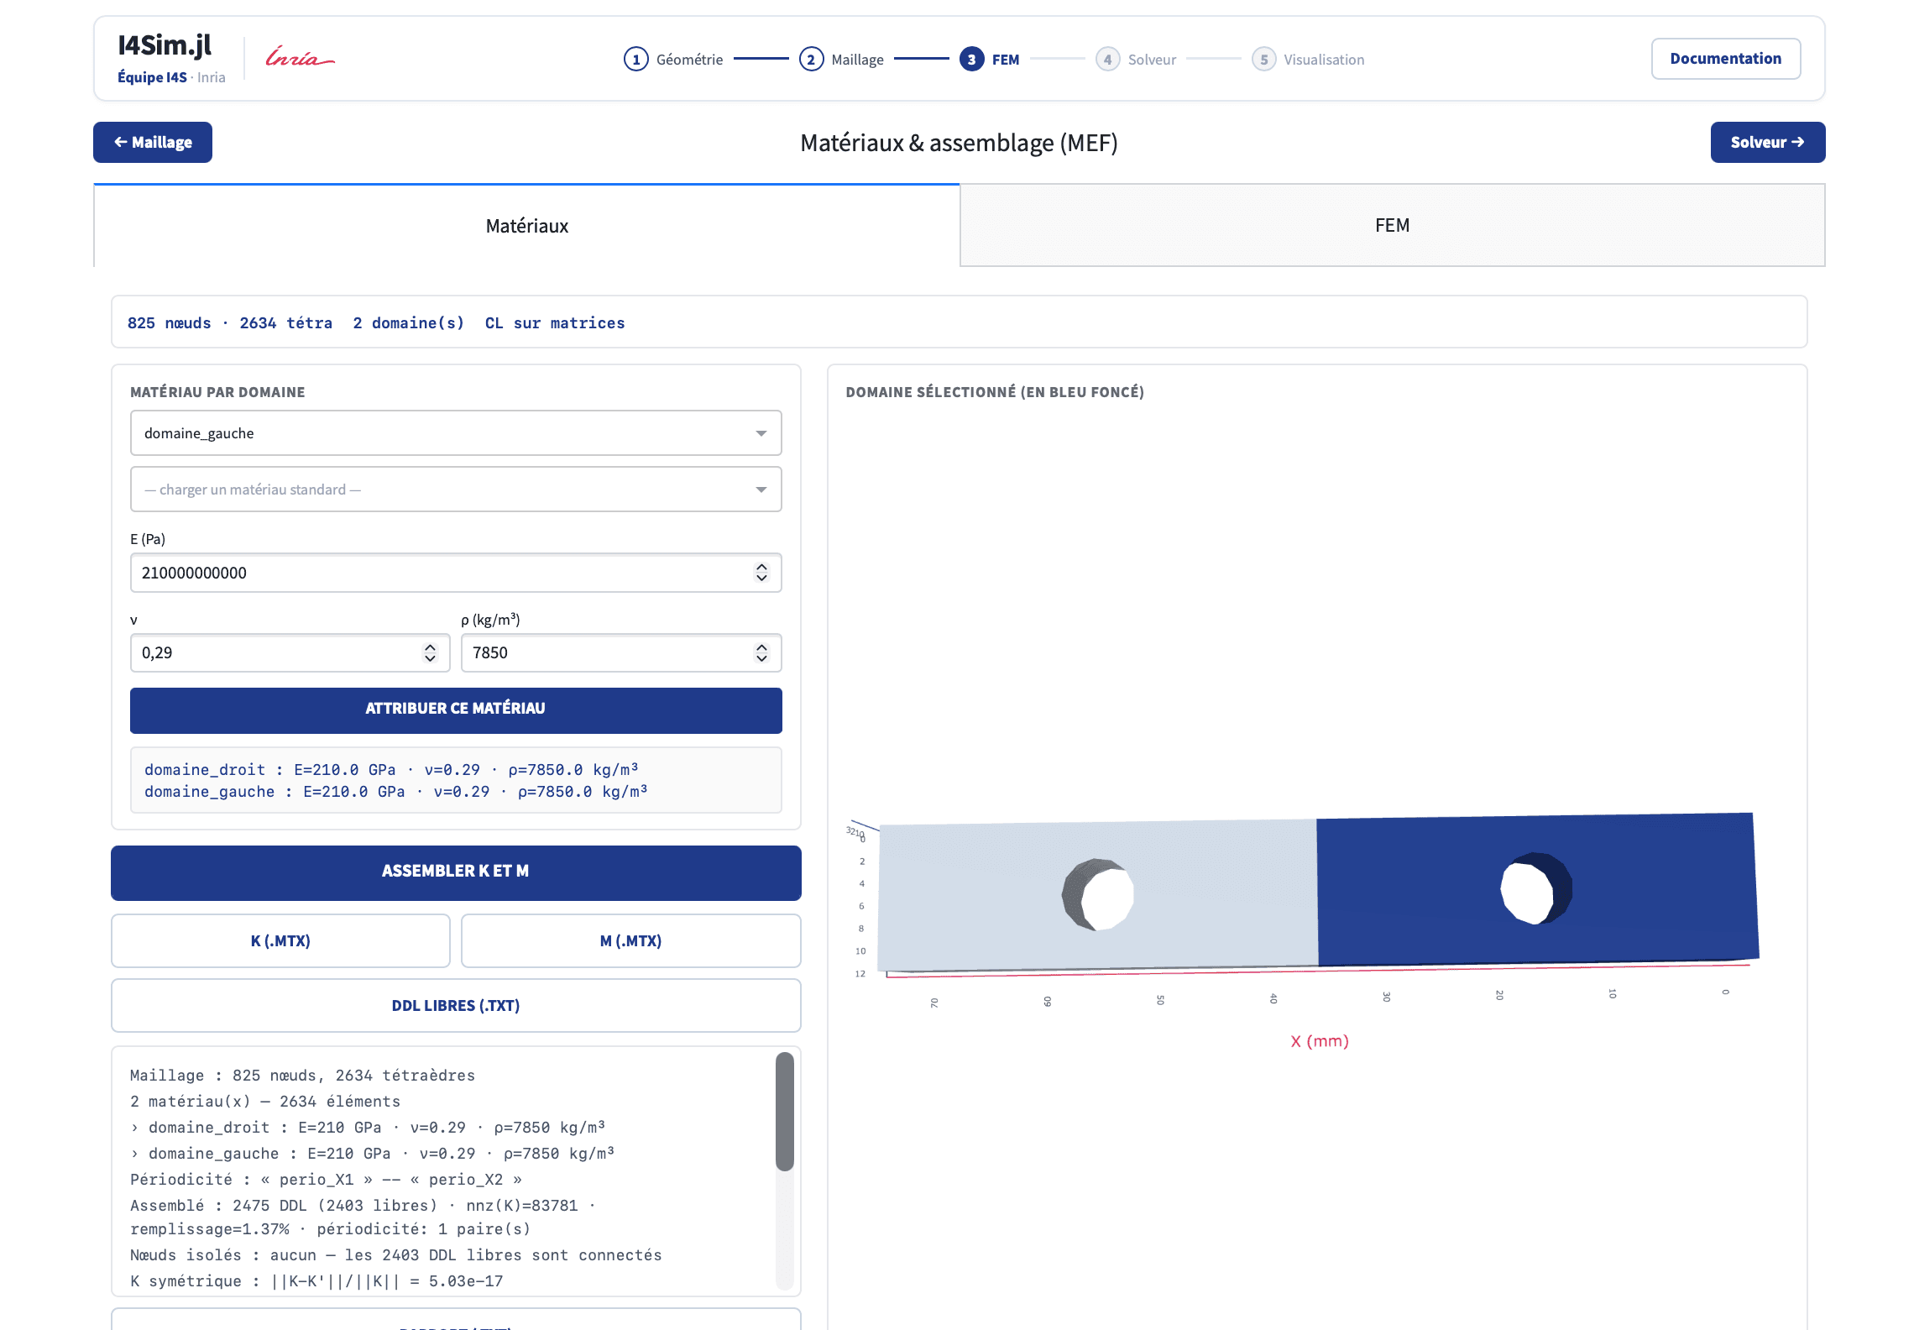
Task: Click the domaine_gauche material summary line
Action: pyautogui.click(x=395, y=792)
